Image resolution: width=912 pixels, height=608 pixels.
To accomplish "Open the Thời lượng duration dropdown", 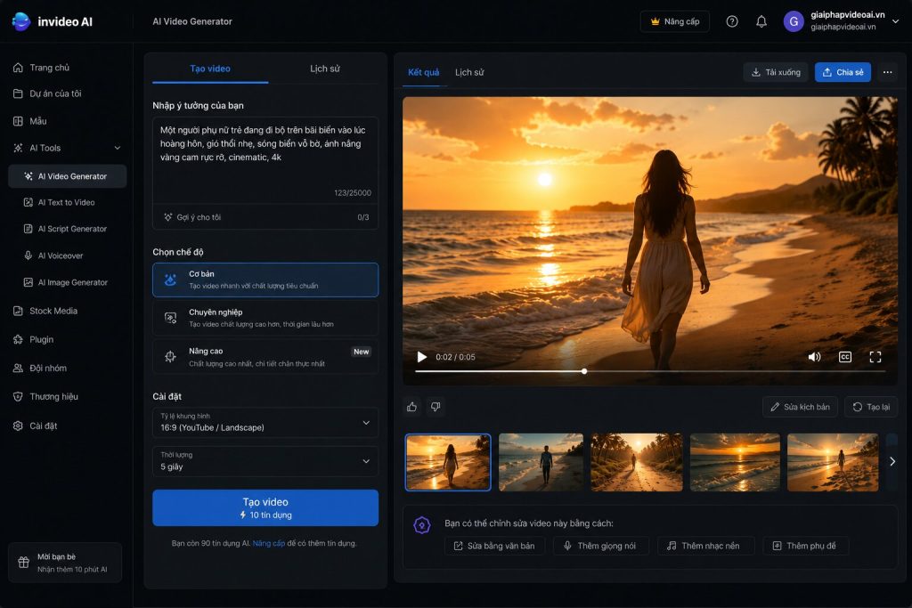I will pyautogui.click(x=265, y=461).
